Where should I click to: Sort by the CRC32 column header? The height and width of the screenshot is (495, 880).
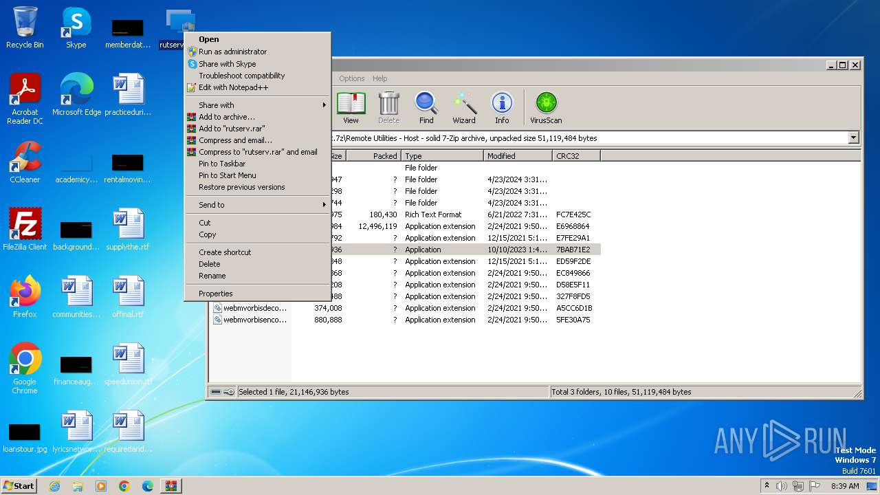tap(576, 156)
